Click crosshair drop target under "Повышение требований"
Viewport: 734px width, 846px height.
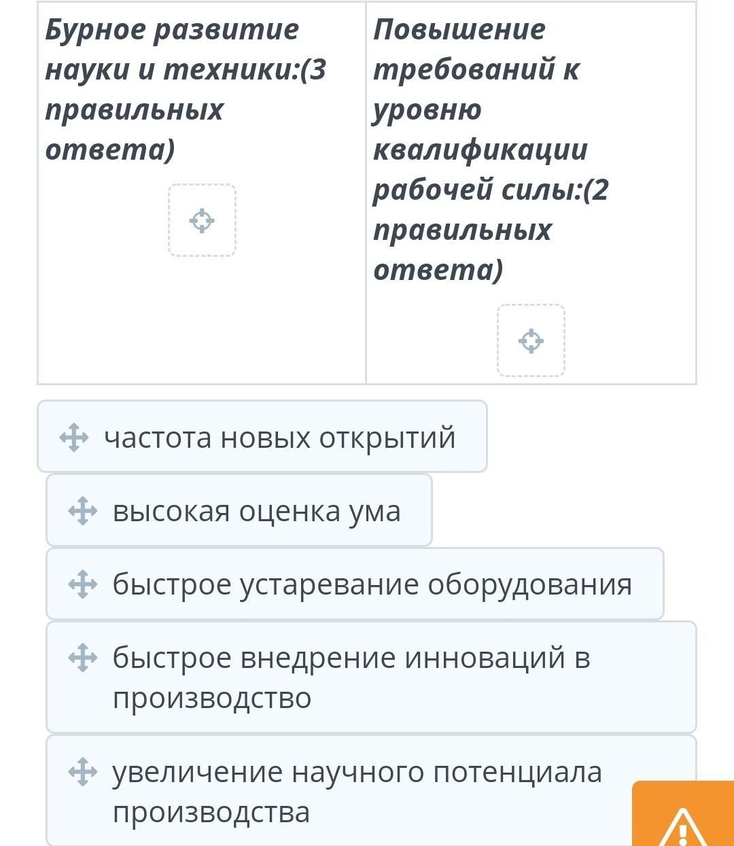[x=531, y=340]
